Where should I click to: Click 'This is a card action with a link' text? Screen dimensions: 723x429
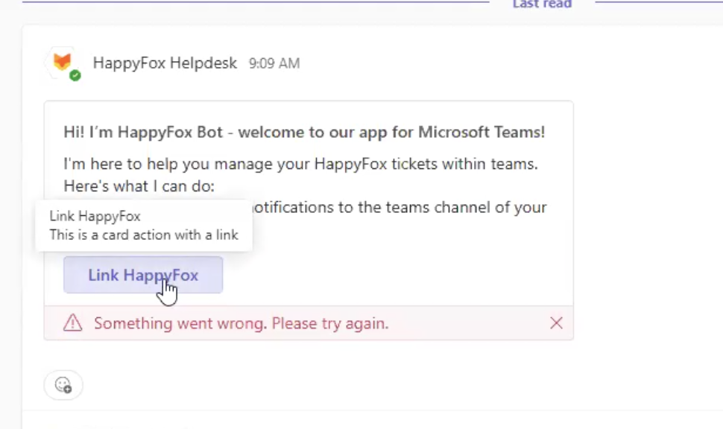click(x=144, y=235)
